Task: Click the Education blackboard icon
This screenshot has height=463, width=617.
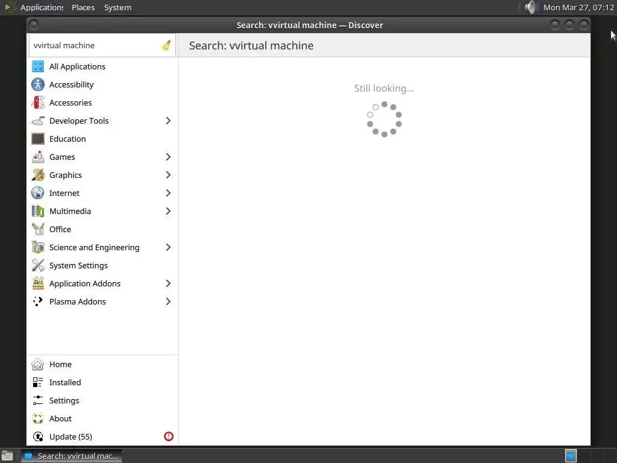Action: pos(38,139)
